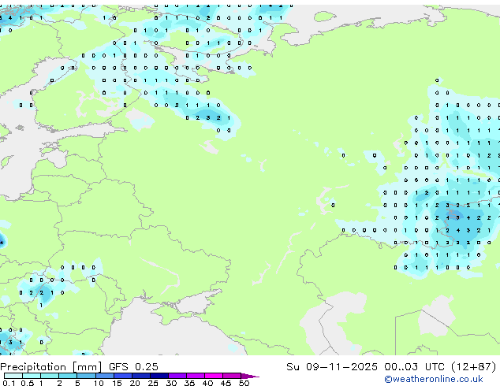
Task: Click the legend value label '20'
Action: (x=135, y=383)
